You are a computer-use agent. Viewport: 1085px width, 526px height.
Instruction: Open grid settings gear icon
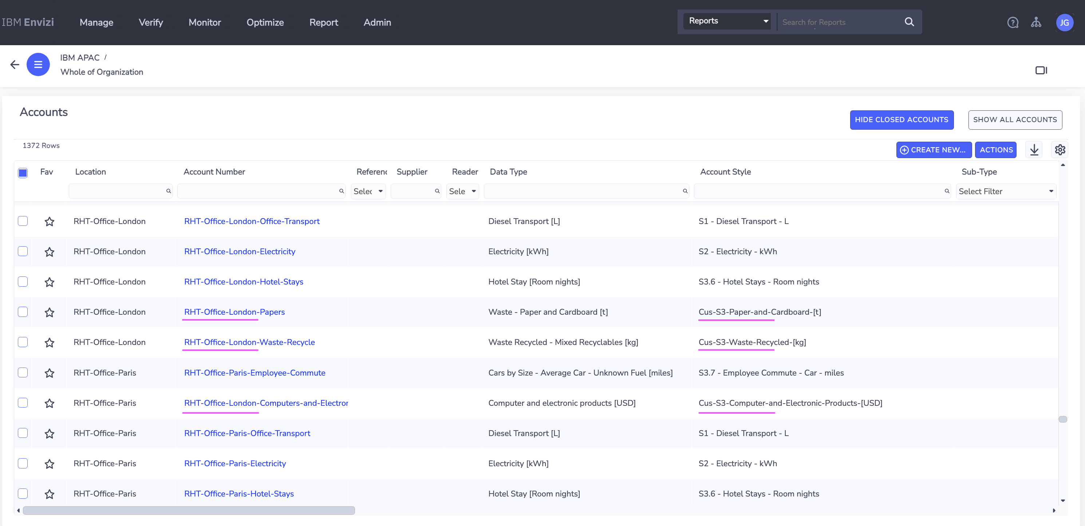[1060, 150]
